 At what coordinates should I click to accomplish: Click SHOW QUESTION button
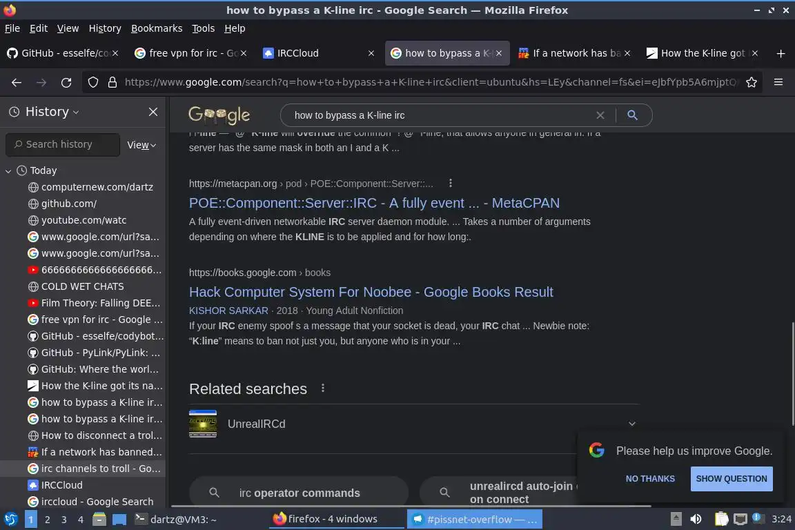[x=731, y=479]
